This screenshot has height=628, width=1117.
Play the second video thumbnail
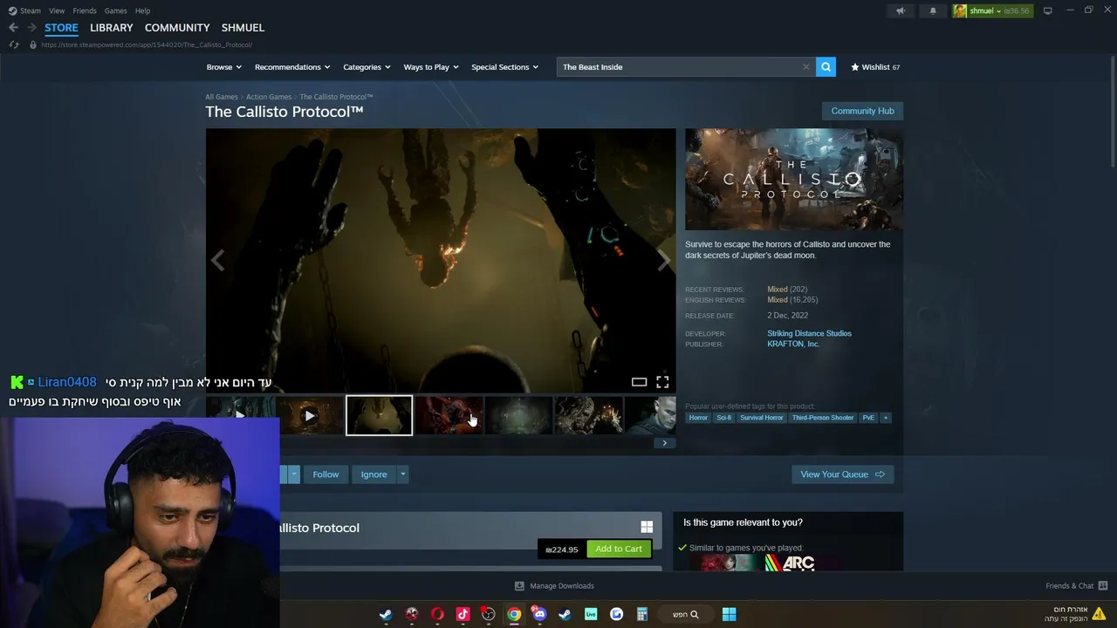tap(310, 416)
